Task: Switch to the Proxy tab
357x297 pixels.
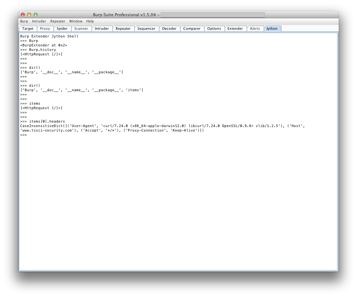Action: tap(45, 28)
